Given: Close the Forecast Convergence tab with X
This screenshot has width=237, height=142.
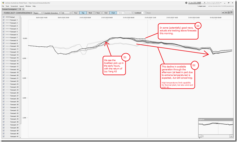Looking at the screenshot, I should coord(20,9).
